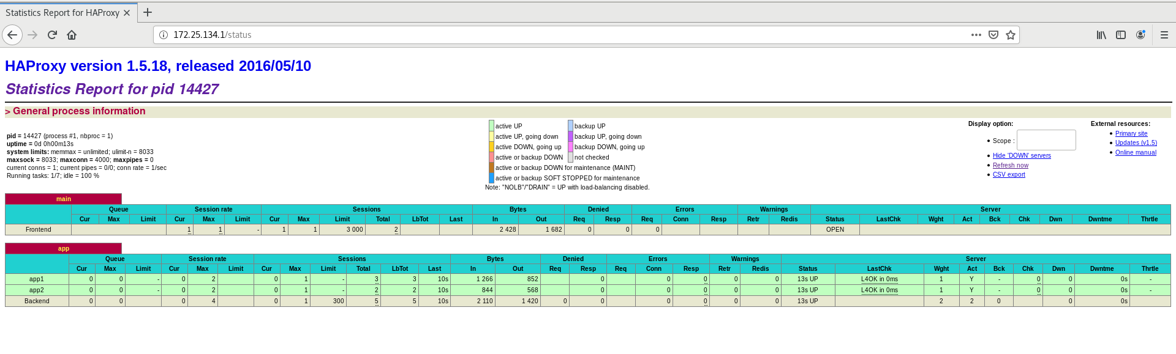The image size is (1176, 354).
Task: Show site information icon in address bar
Action: pyautogui.click(x=164, y=35)
